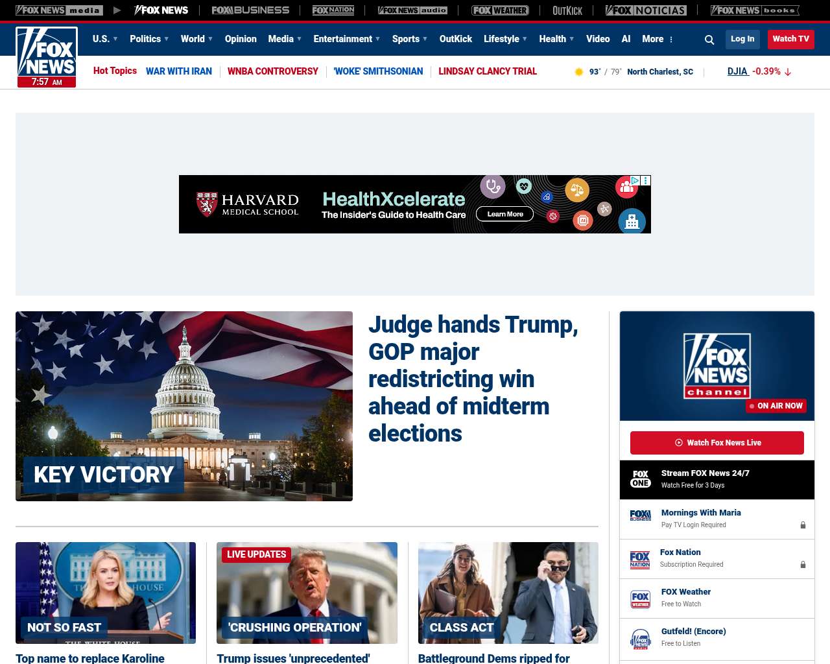The width and height of the screenshot is (830, 664).
Task: Click the Fox News Media network logo
Action: [x=59, y=10]
